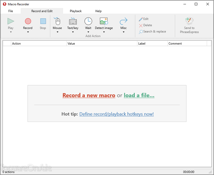Click the Edit pencil icon
The width and height of the screenshot is (214, 175).
click(x=141, y=19)
